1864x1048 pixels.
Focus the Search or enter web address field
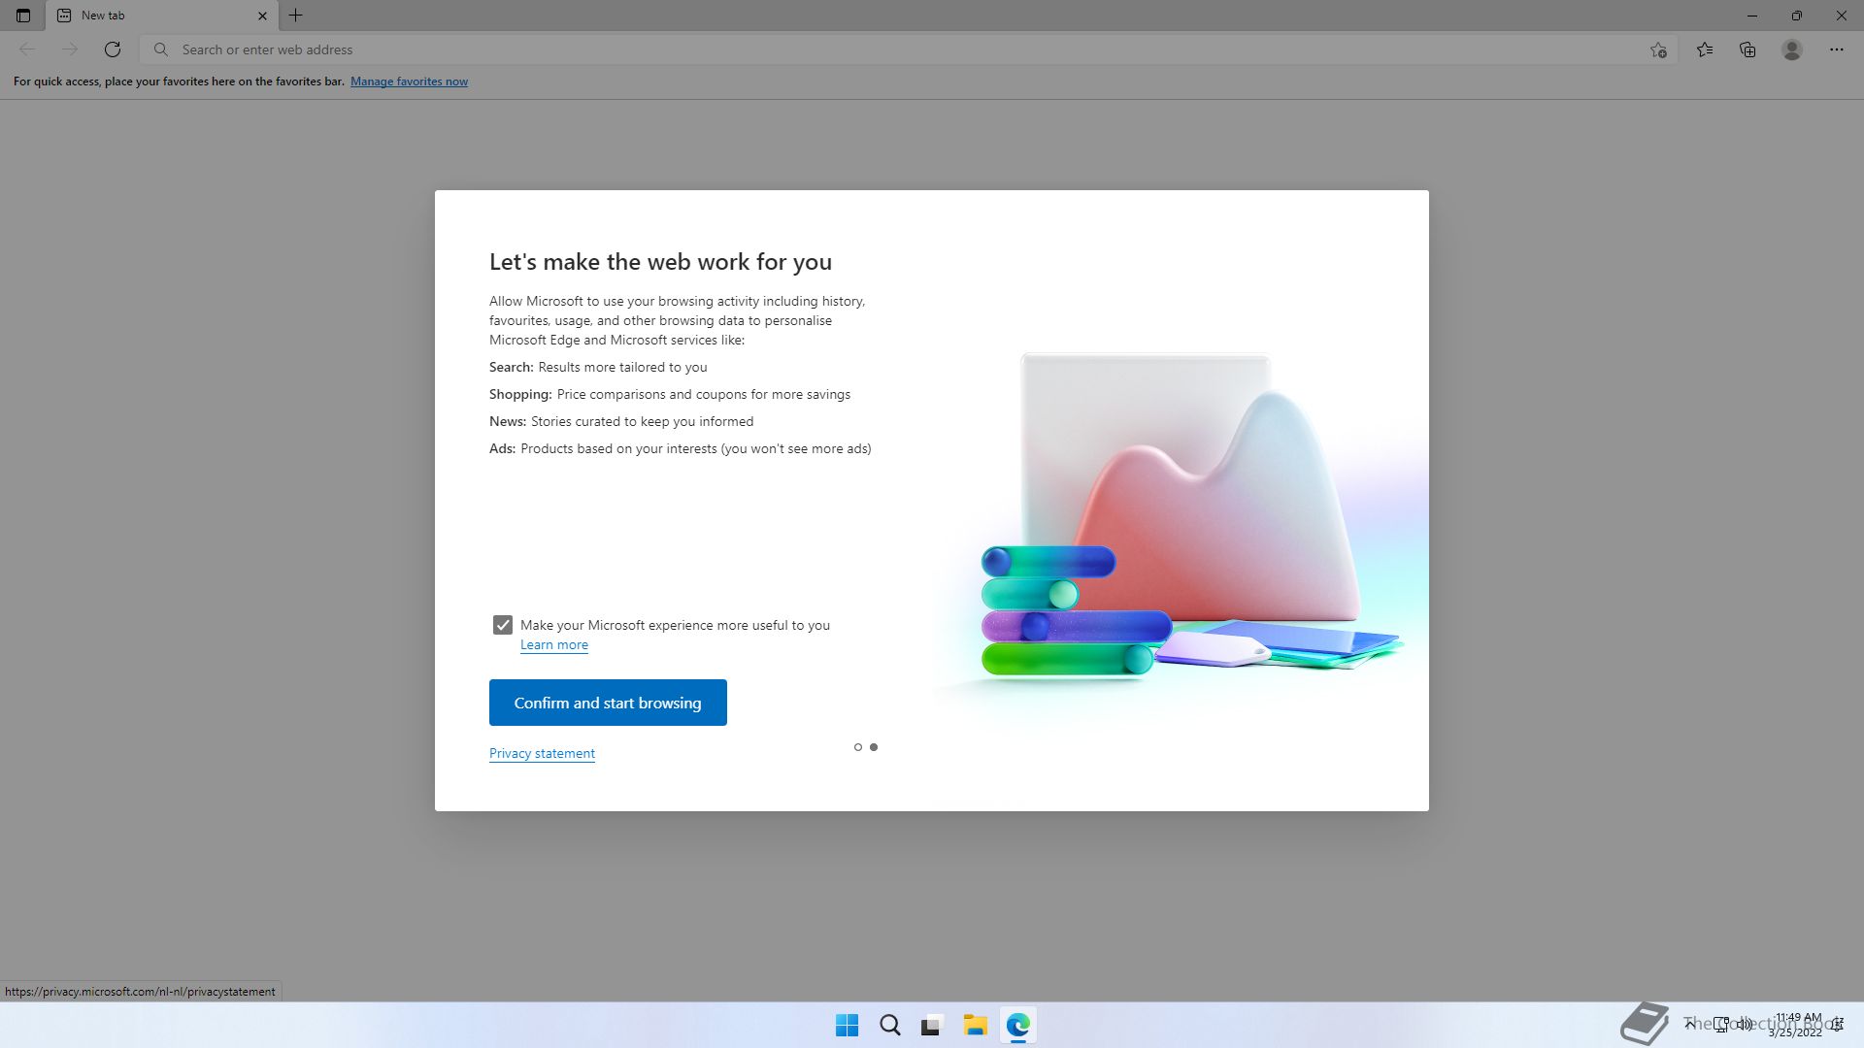874,49
